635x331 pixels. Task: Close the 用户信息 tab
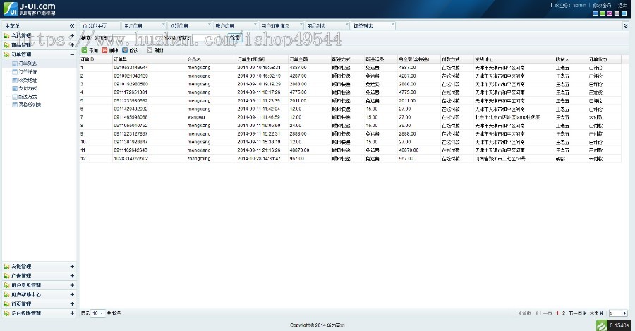coord(163,24)
